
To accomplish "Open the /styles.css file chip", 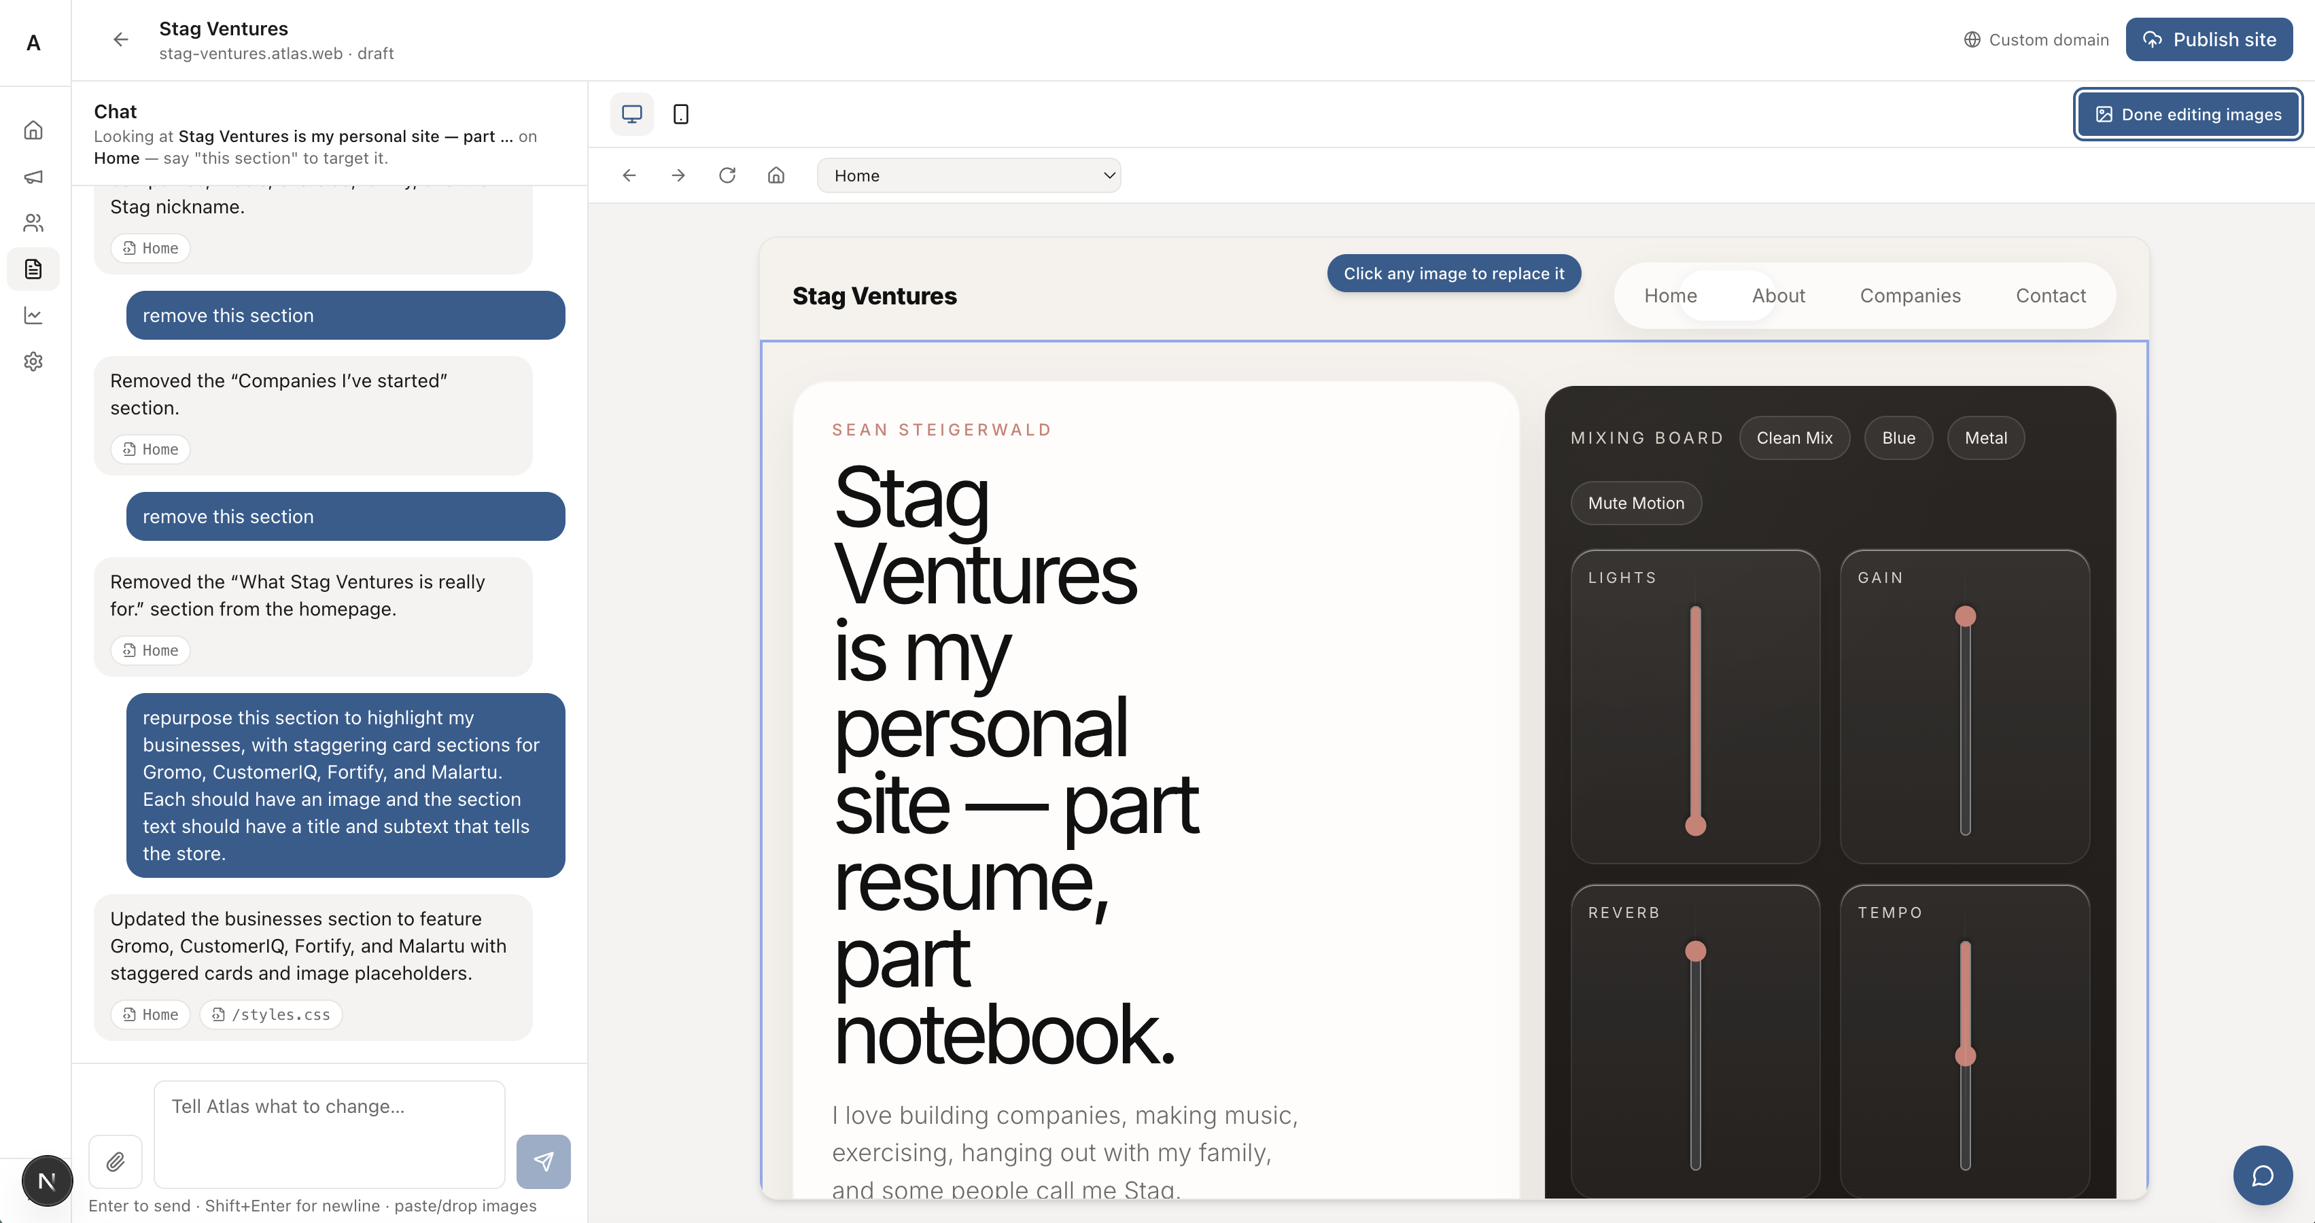I will click(x=271, y=1014).
